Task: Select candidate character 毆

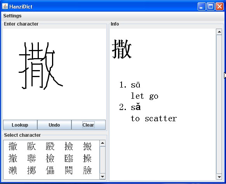Action: [50, 146]
